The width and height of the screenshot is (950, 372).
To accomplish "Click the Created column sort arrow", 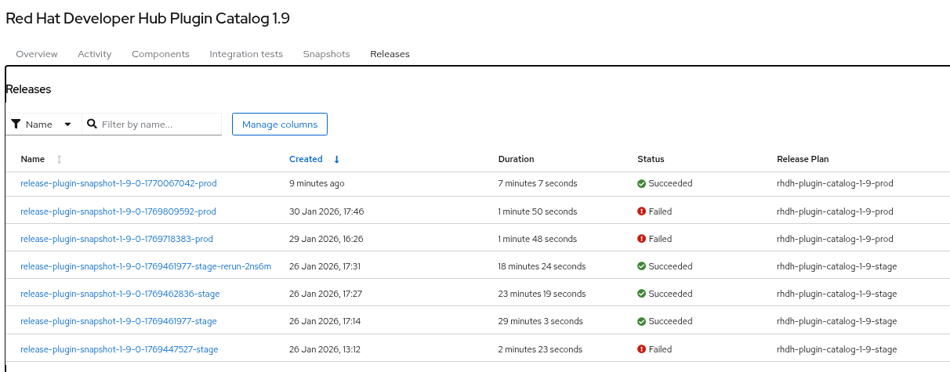I will pos(336,159).
